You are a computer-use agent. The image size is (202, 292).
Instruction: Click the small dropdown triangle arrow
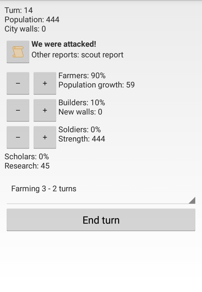[192, 200]
